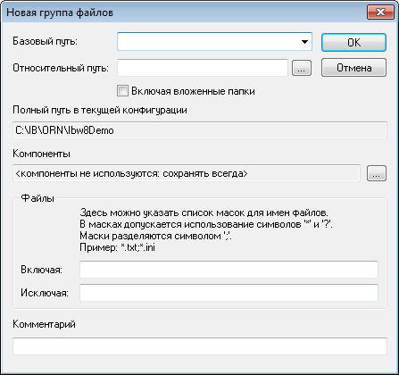Close the Новая группа файлов dialog
Image resolution: width=399 pixels, height=375 pixels.
(x=380, y=12)
